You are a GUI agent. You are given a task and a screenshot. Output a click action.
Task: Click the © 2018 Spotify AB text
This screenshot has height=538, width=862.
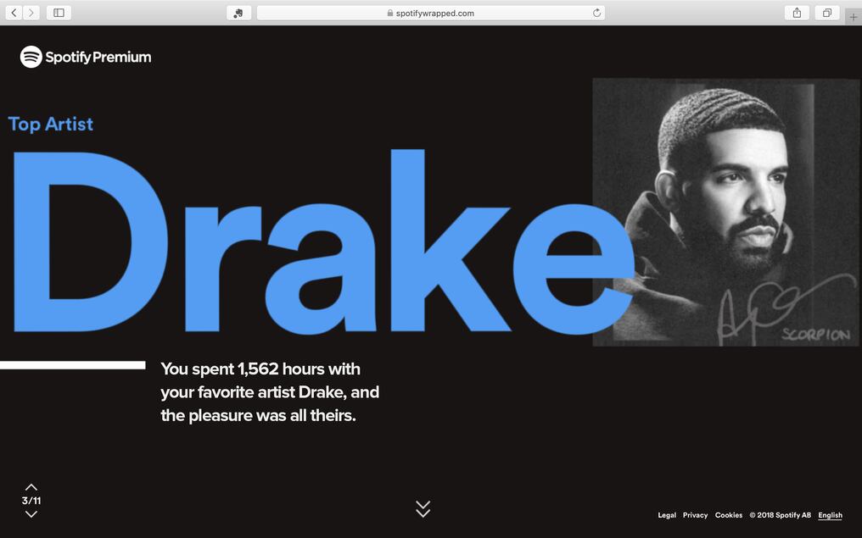[x=780, y=515]
